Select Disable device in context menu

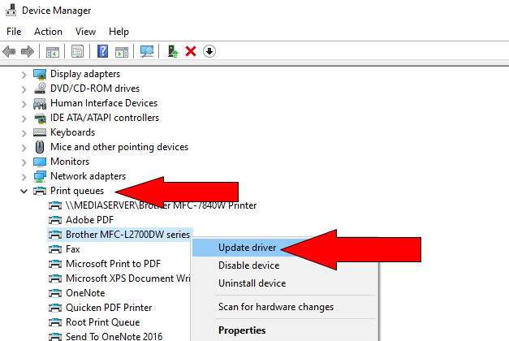[248, 265]
